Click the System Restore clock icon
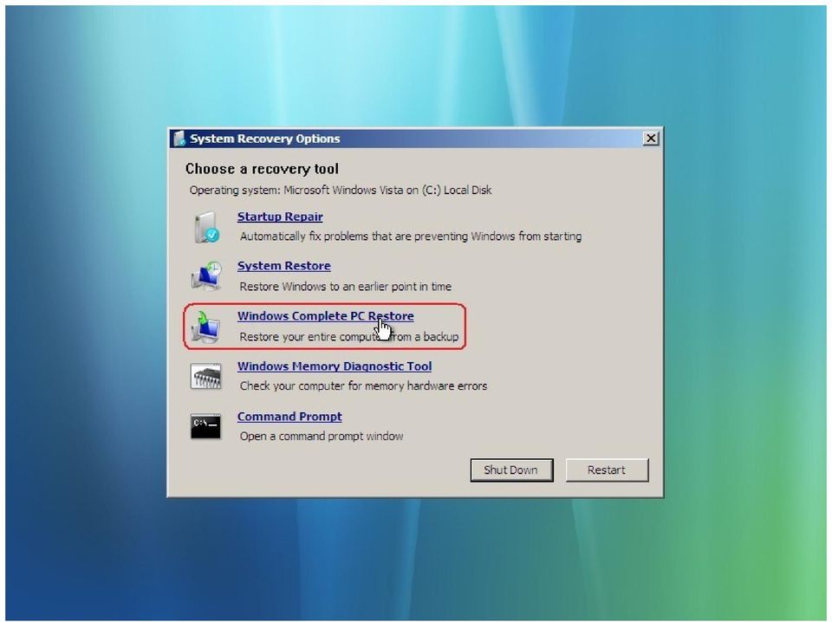This screenshot has height=622, width=832. pos(206,275)
